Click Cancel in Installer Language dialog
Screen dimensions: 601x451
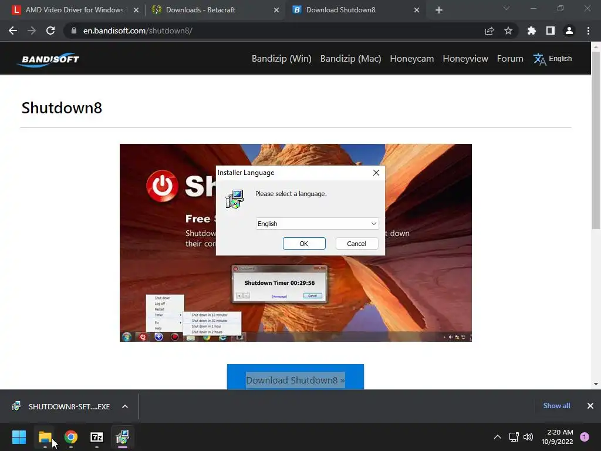tap(356, 244)
